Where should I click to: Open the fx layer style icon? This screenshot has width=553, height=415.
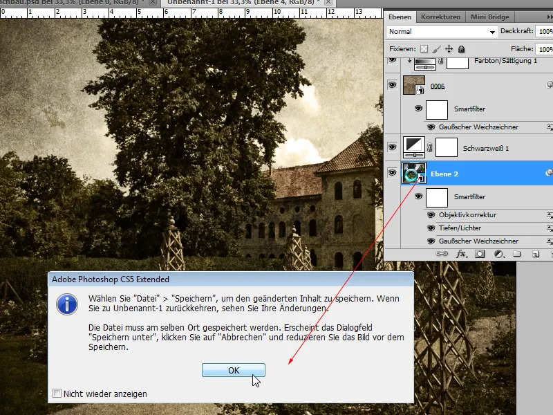click(x=461, y=254)
